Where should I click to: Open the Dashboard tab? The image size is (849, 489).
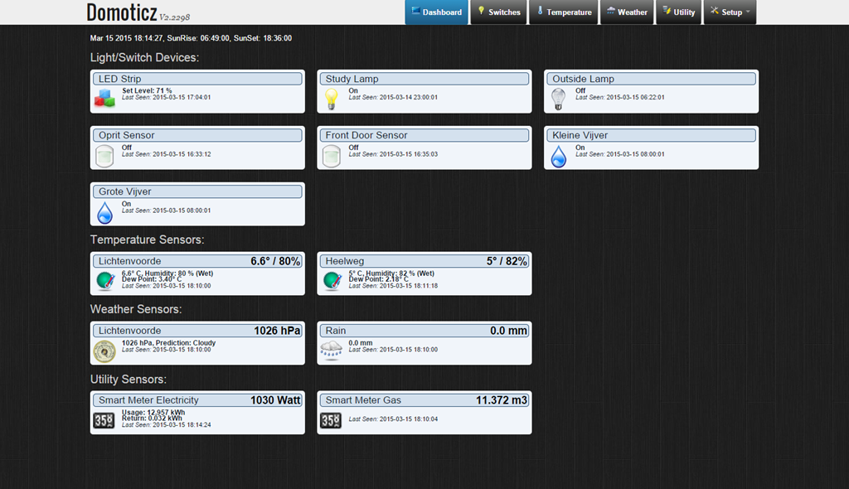(436, 12)
